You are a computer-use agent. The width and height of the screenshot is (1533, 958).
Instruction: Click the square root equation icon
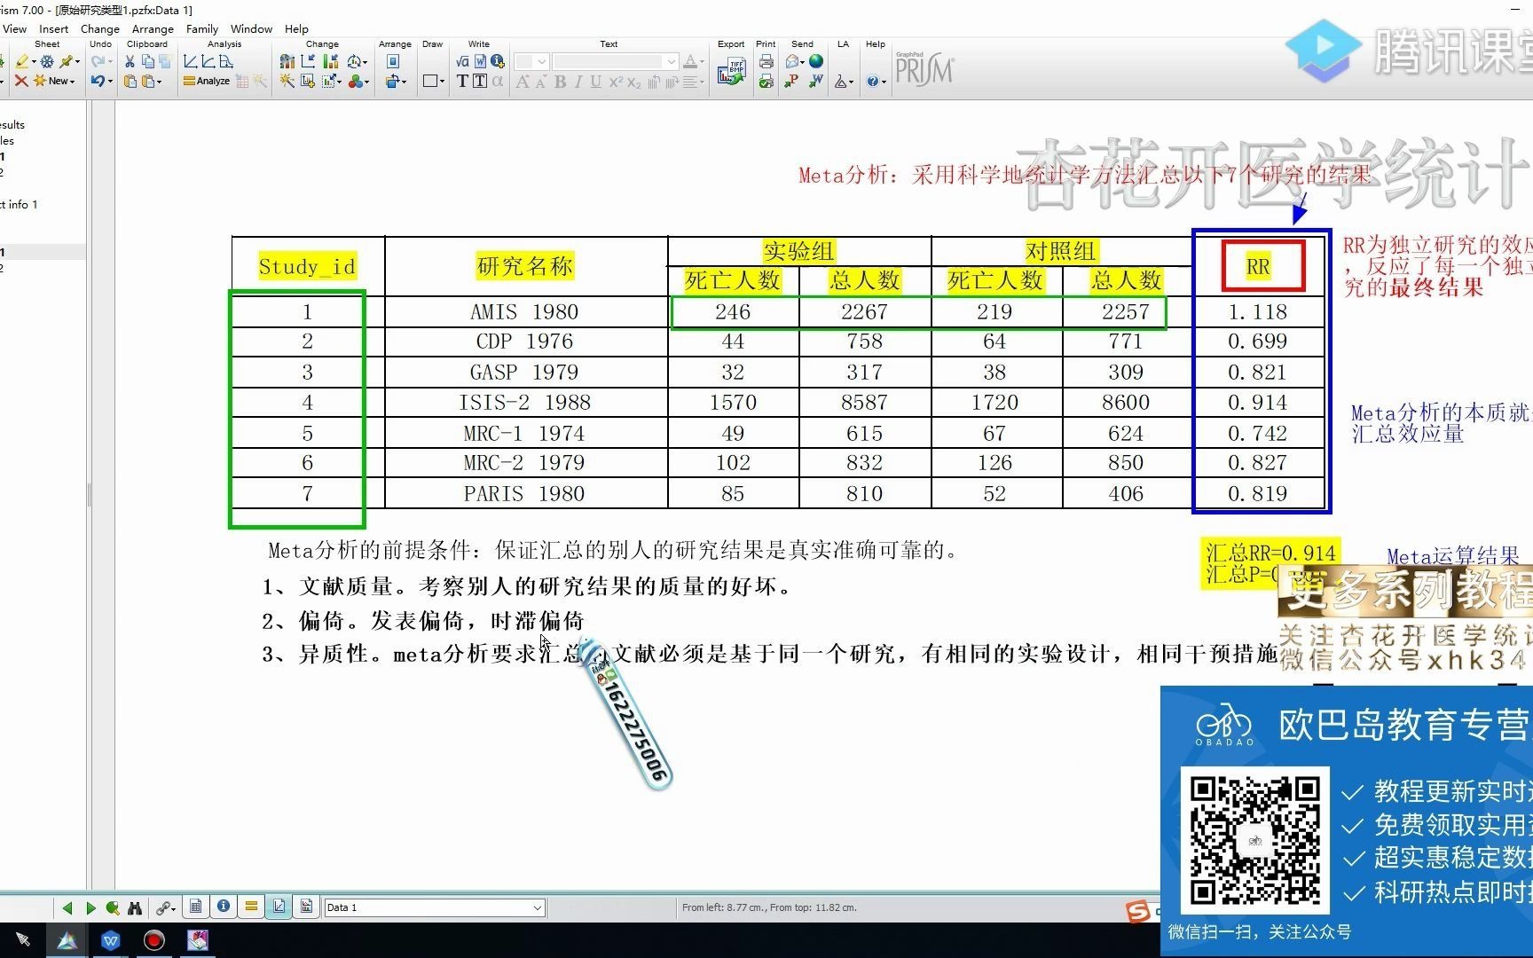(462, 61)
